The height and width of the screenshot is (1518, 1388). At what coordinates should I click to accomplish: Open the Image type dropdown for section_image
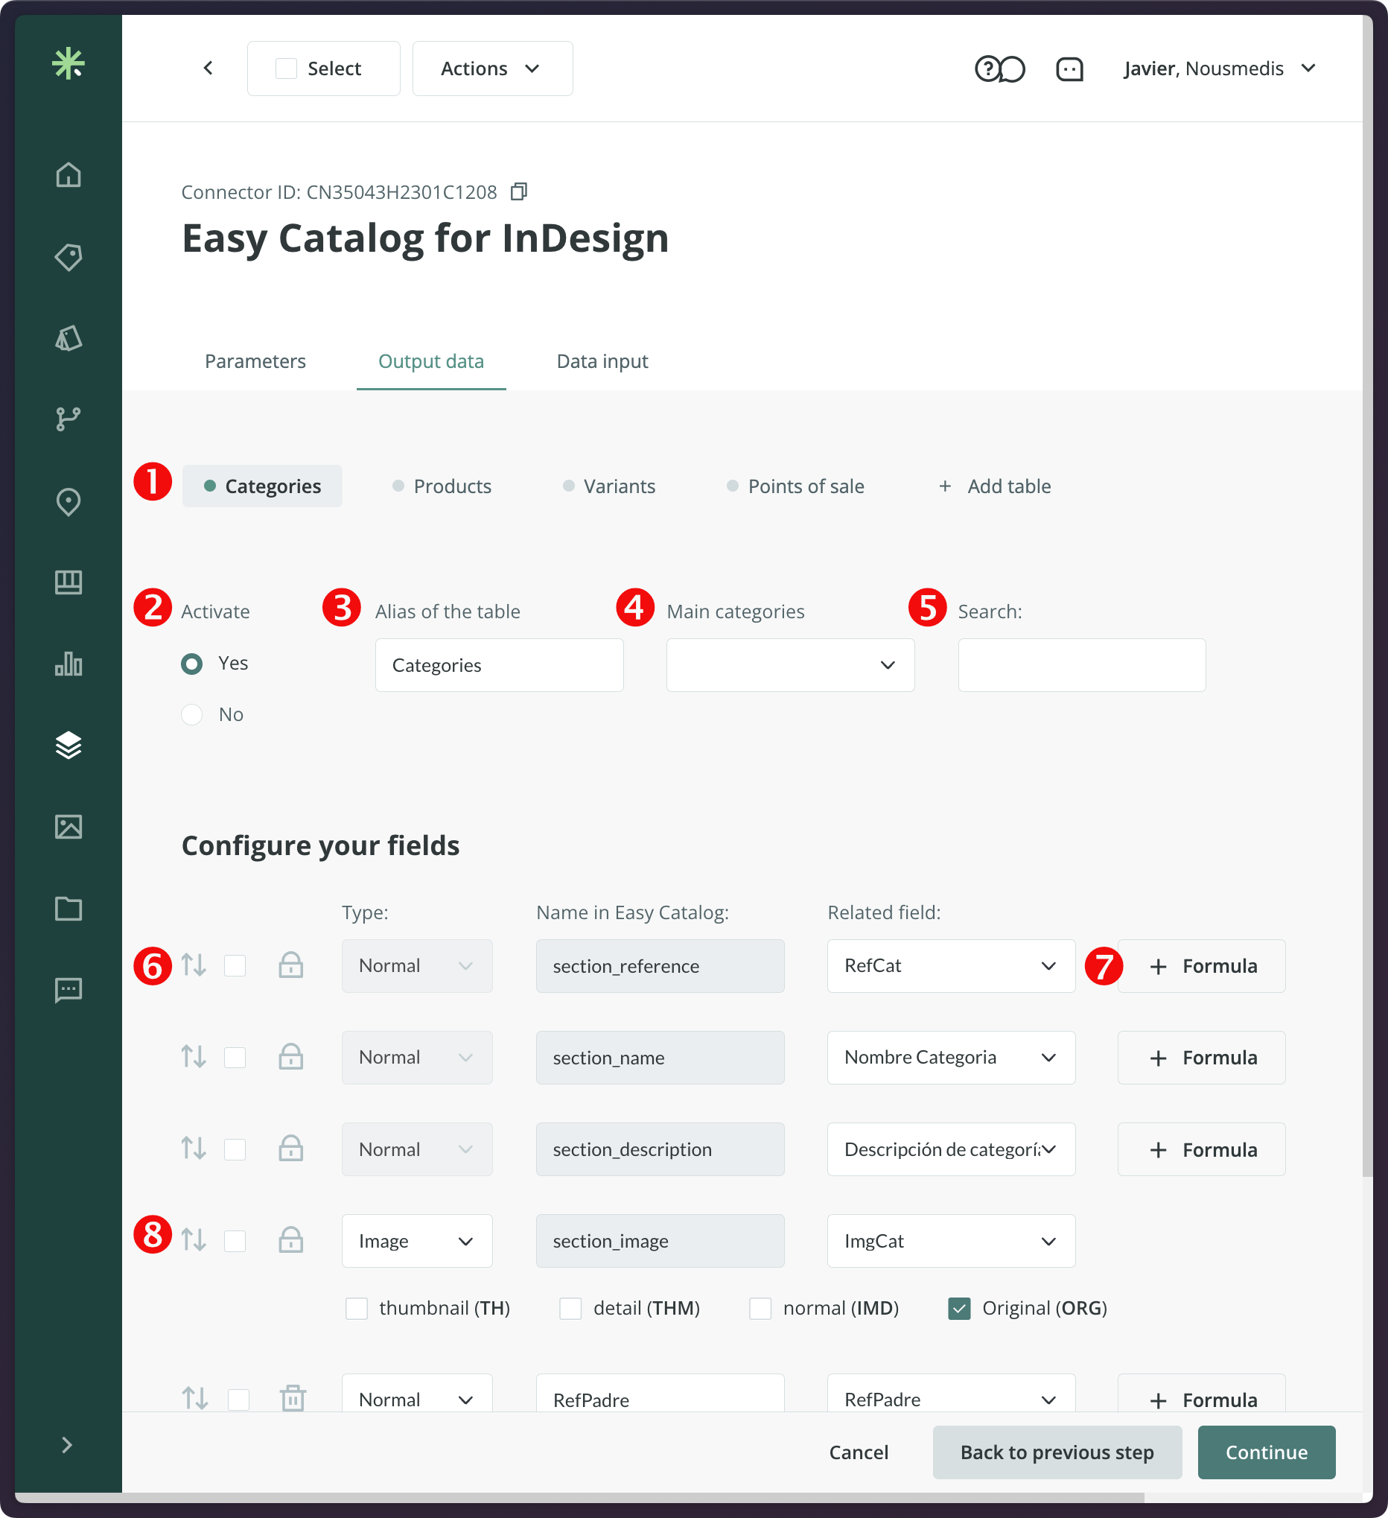tap(416, 1241)
